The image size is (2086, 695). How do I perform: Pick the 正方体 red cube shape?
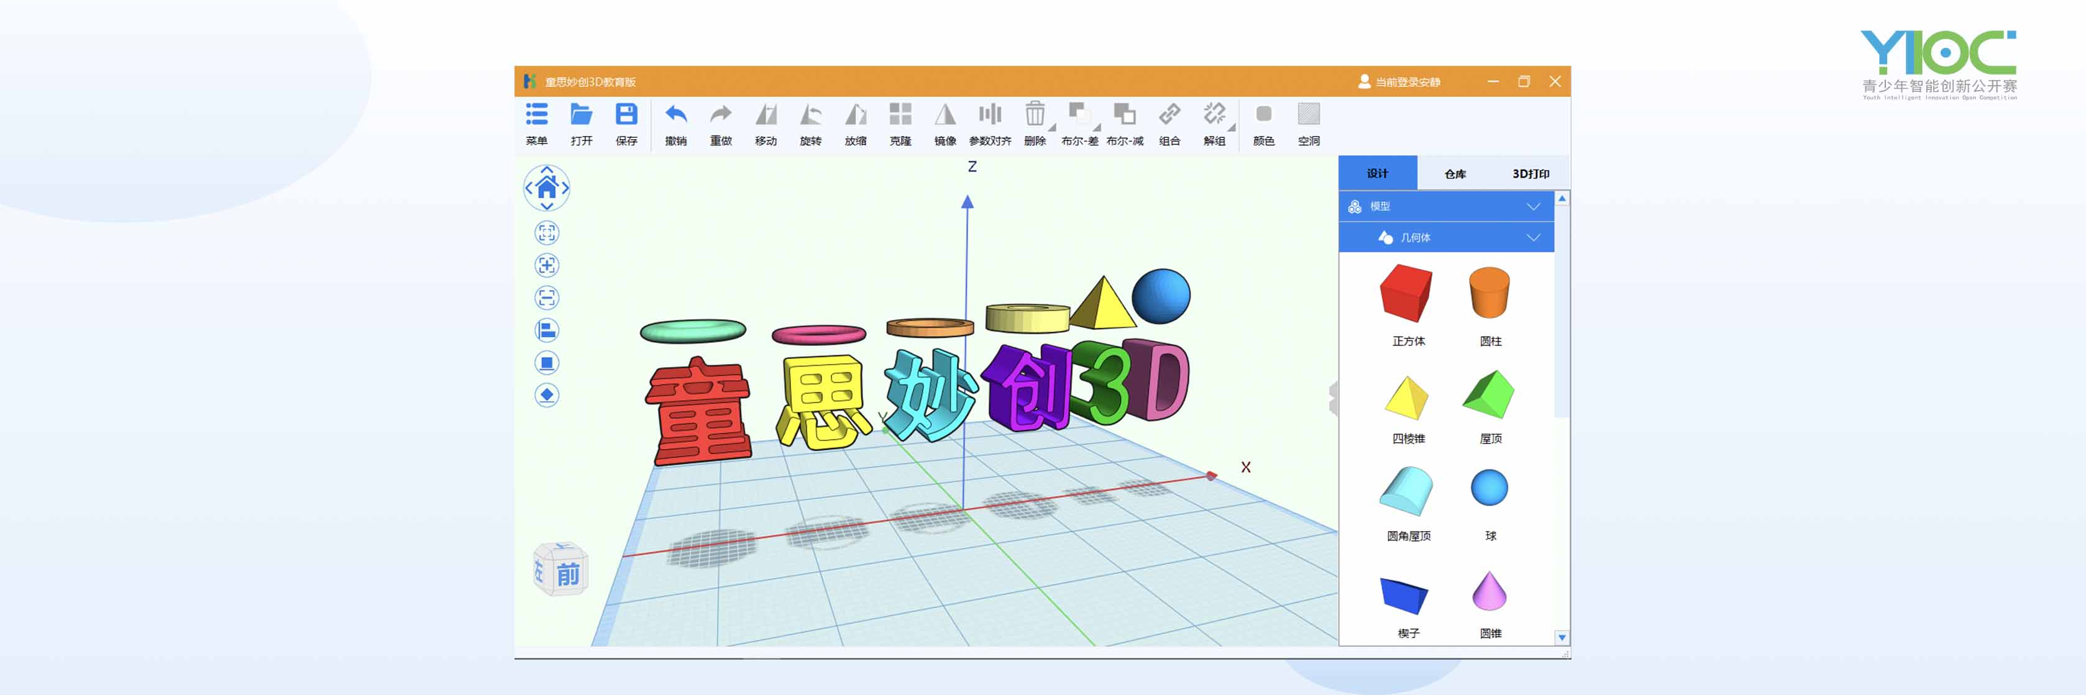tap(1407, 293)
